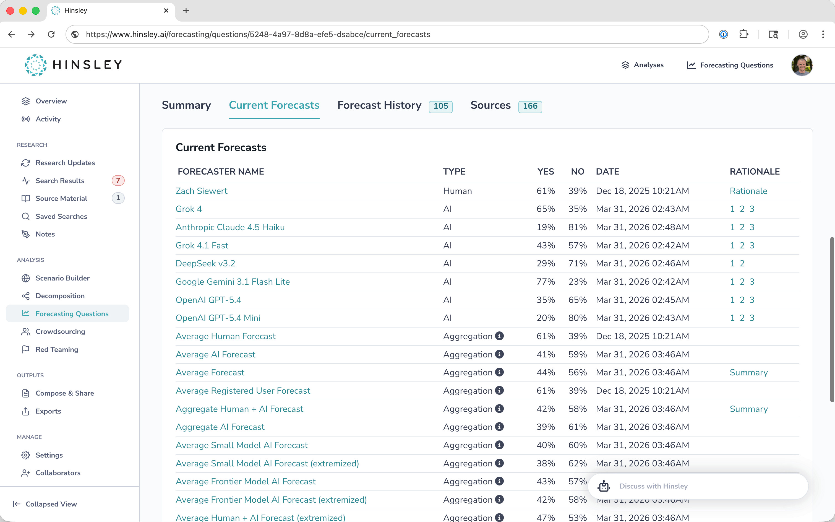Open Anthropic Claude 4.5 Haiku link
This screenshot has width=835, height=522.
[x=230, y=227]
